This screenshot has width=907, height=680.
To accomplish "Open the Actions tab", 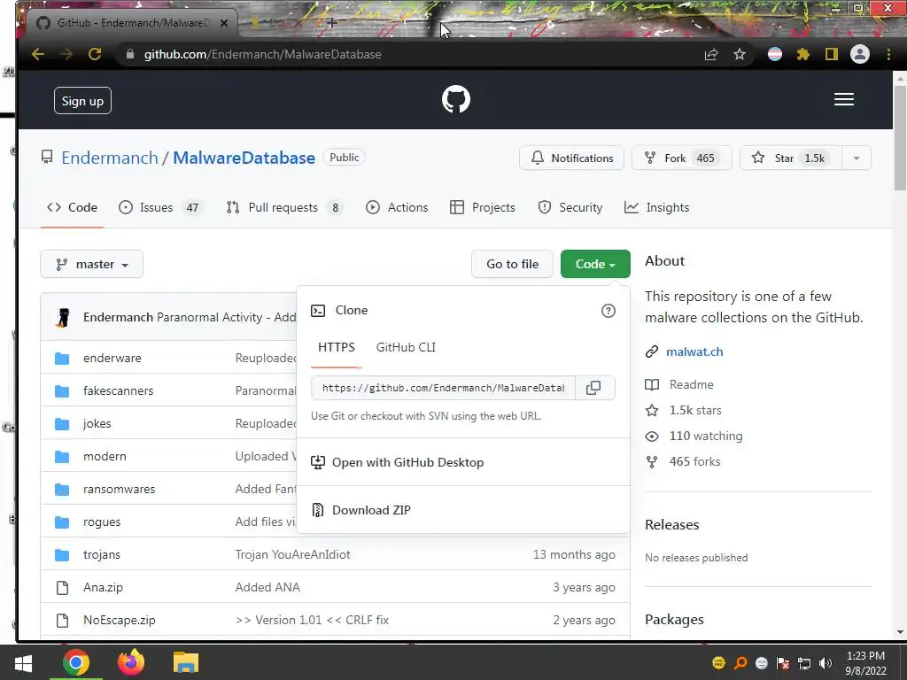I will pyautogui.click(x=397, y=207).
